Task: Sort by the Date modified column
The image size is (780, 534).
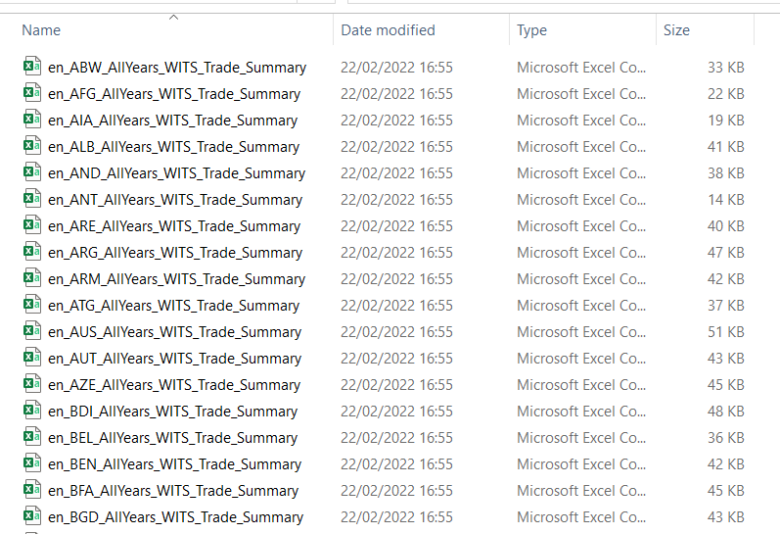Action: (x=388, y=30)
